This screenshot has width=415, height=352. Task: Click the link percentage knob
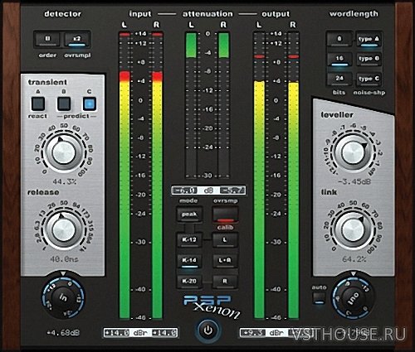tap(353, 229)
